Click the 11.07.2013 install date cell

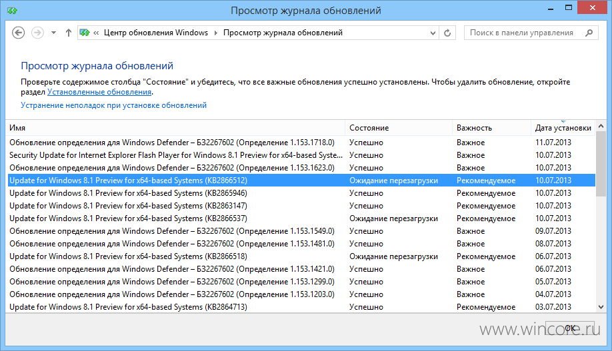click(553, 143)
